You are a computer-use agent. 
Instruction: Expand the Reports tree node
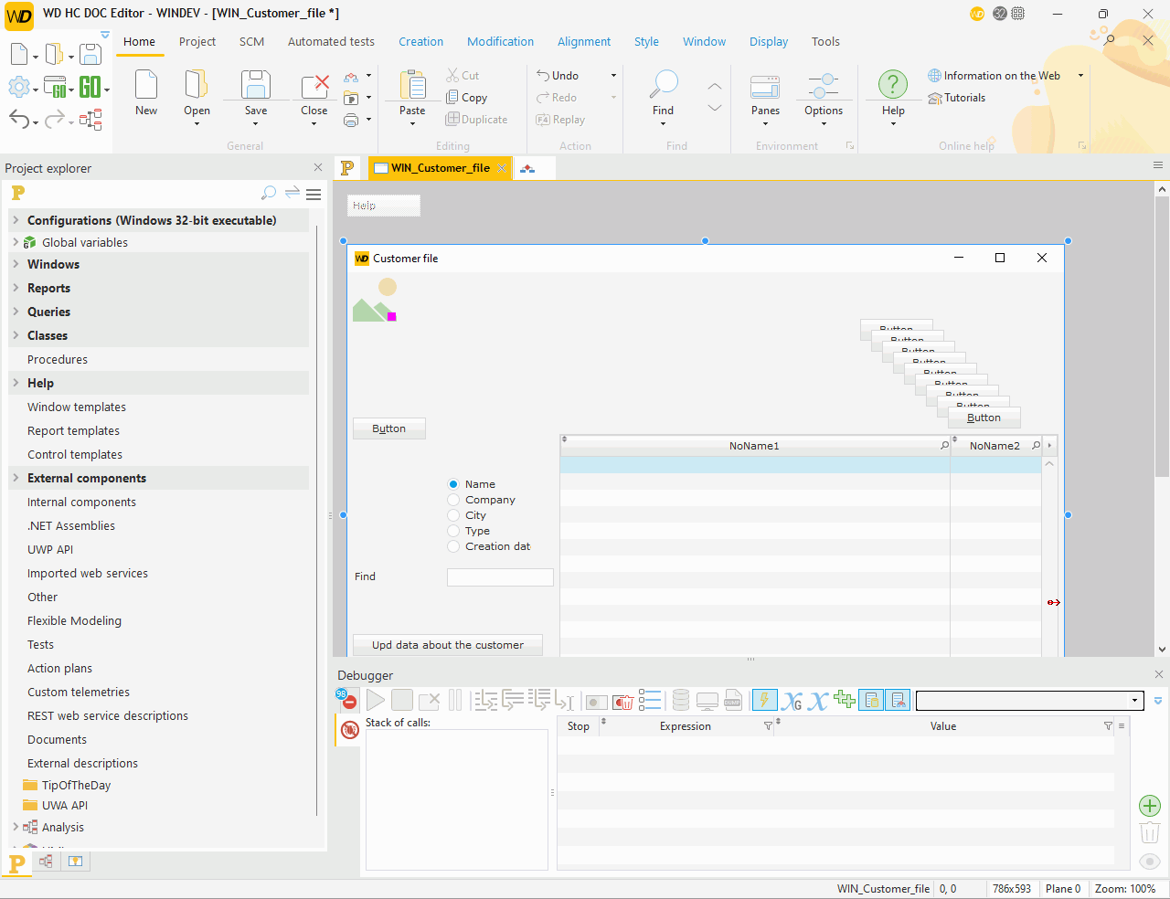tap(16, 288)
